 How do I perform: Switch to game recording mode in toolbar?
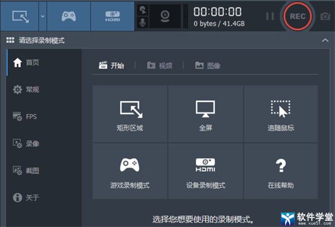click(68, 16)
